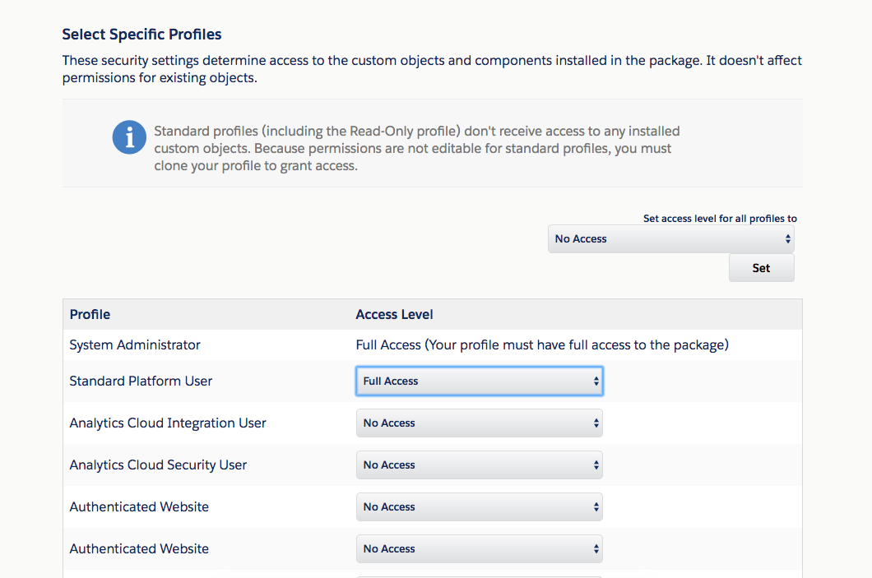This screenshot has height=578, width=872.
Task: Open the second Authenticated Website access dropdown
Action: pyautogui.click(x=480, y=549)
